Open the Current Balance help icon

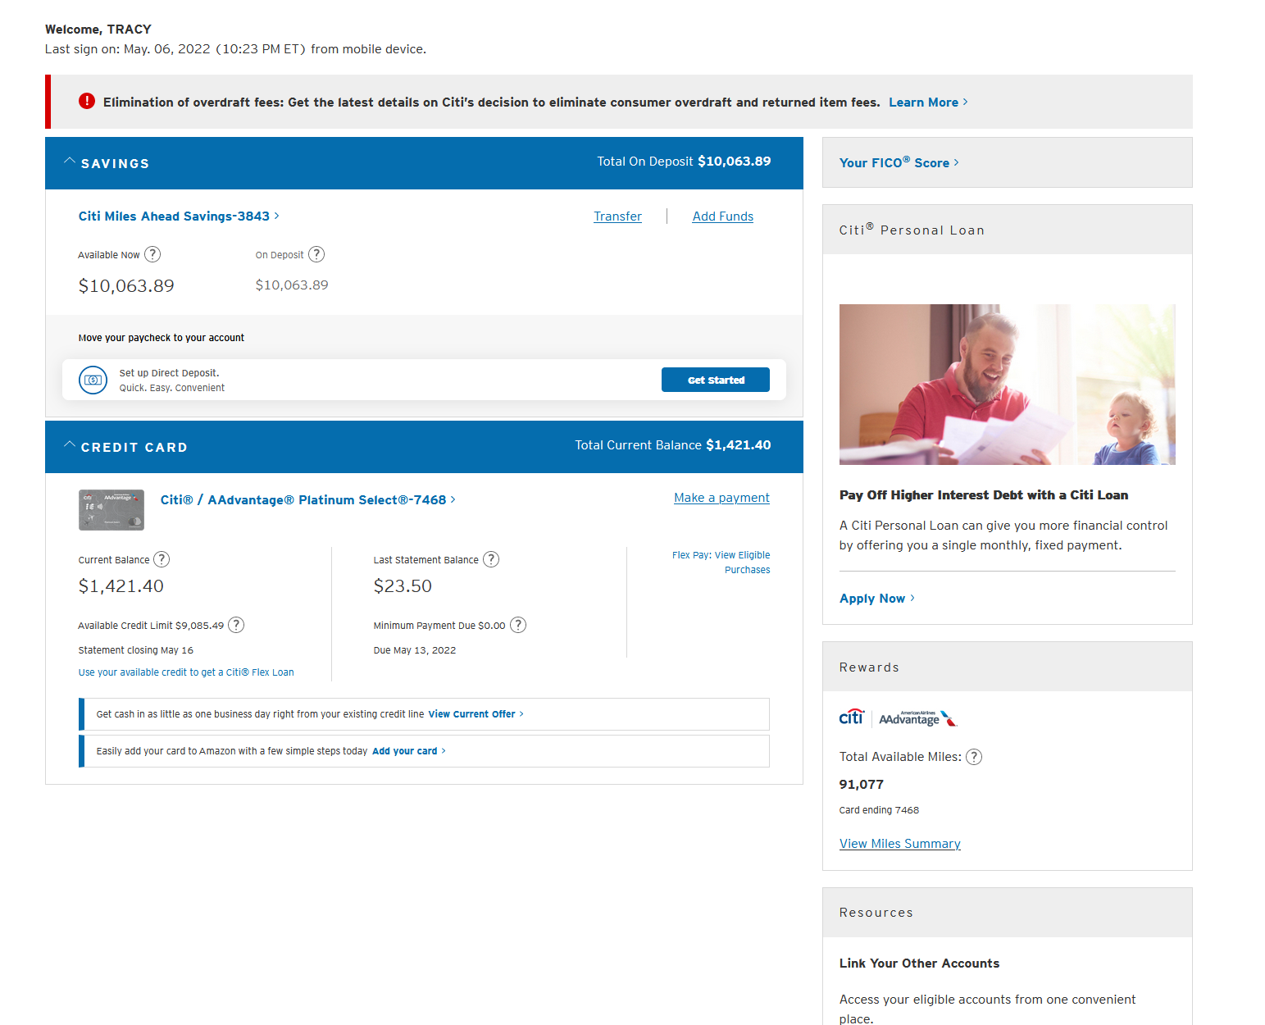click(162, 559)
